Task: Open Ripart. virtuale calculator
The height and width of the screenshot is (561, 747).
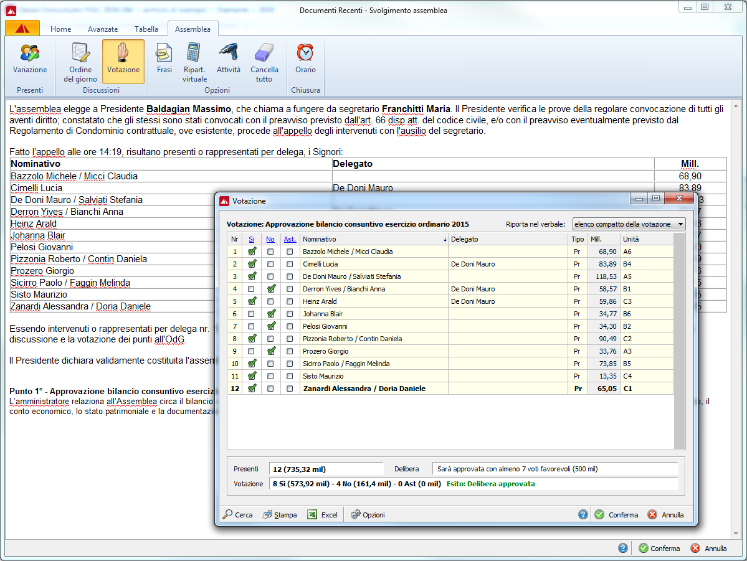Action: [194, 62]
